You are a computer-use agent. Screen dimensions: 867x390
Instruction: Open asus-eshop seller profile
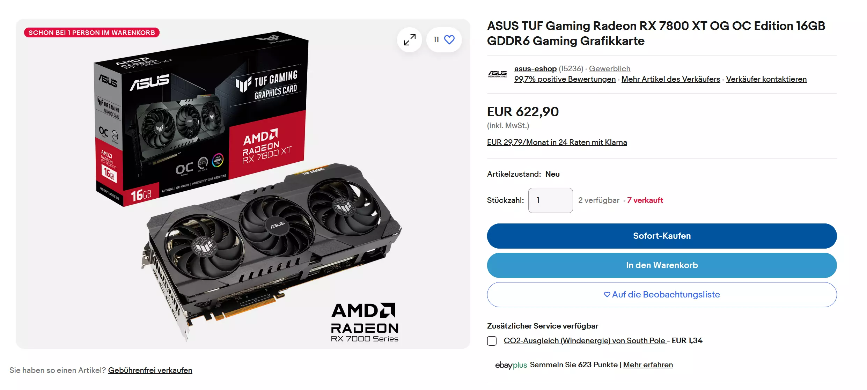(535, 69)
